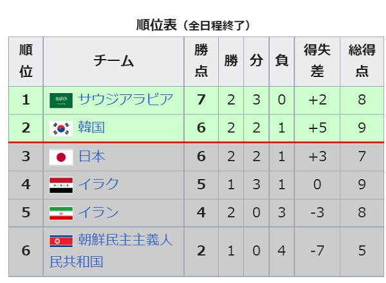Screen dimensions: 386x283
Task: Click the Iran flag icon
Action: (x=61, y=213)
